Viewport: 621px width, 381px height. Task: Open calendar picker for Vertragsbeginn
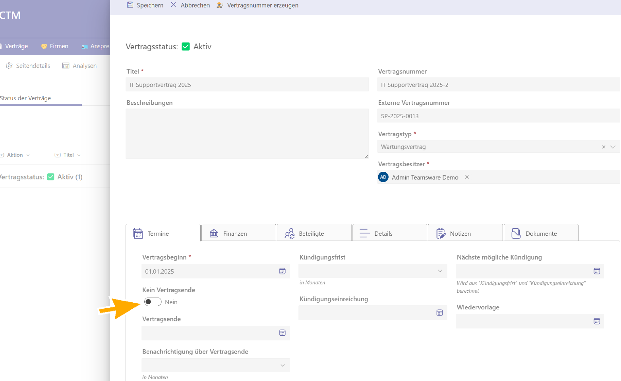282,271
